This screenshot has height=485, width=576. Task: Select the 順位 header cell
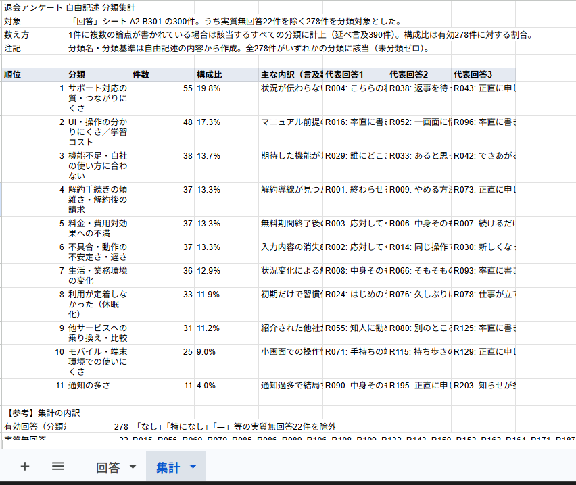[x=34, y=74]
